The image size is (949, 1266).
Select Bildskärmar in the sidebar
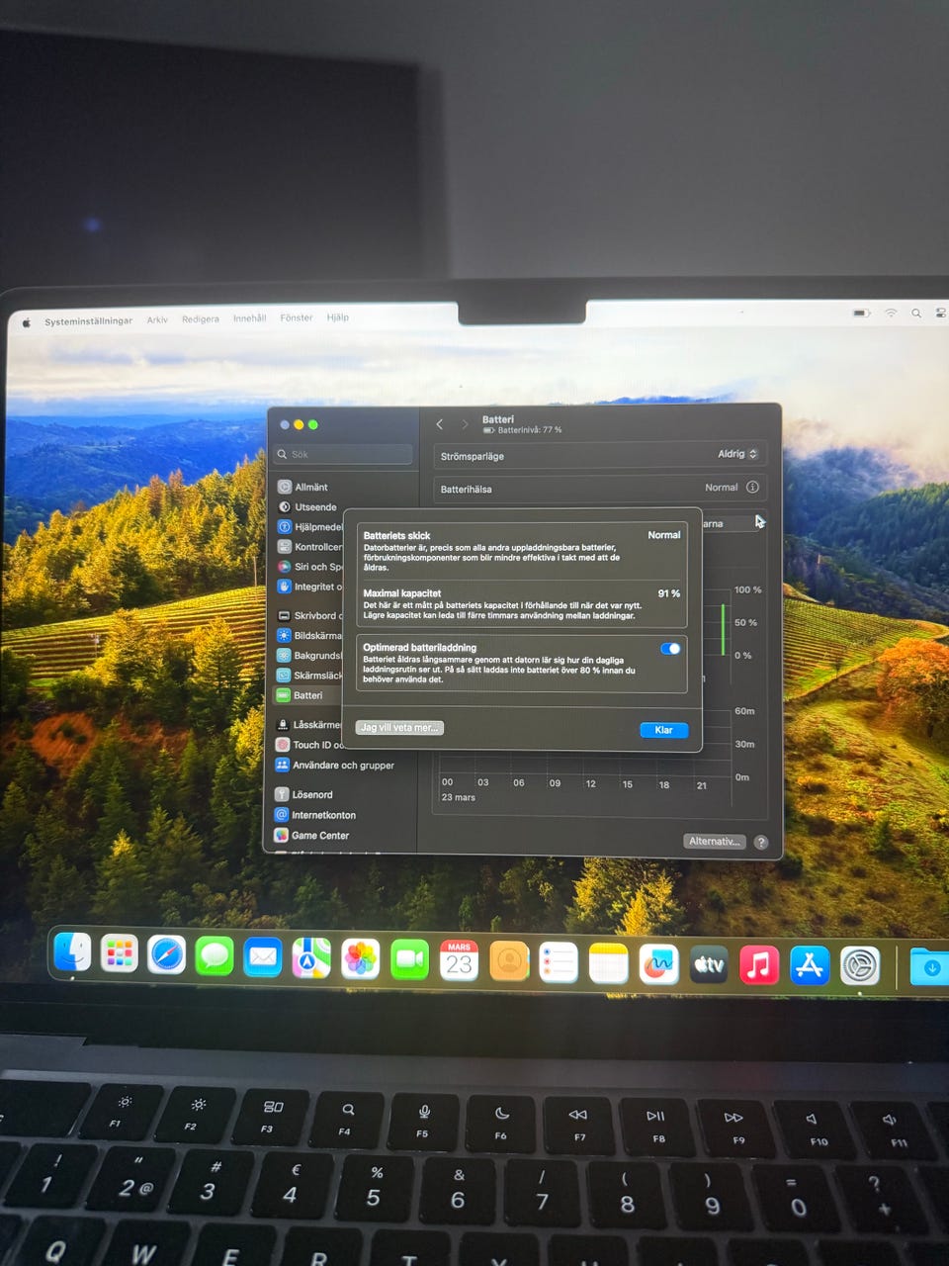(x=310, y=635)
